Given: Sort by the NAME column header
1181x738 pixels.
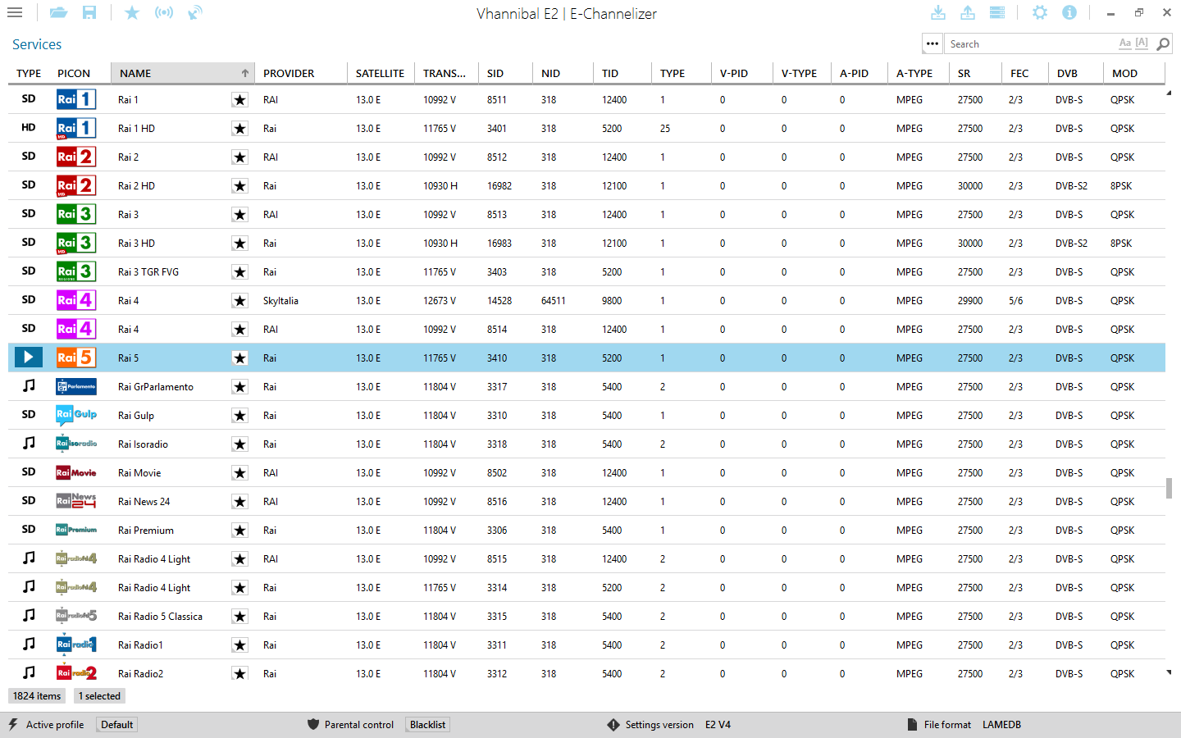Looking at the screenshot, I should point(182,74).
